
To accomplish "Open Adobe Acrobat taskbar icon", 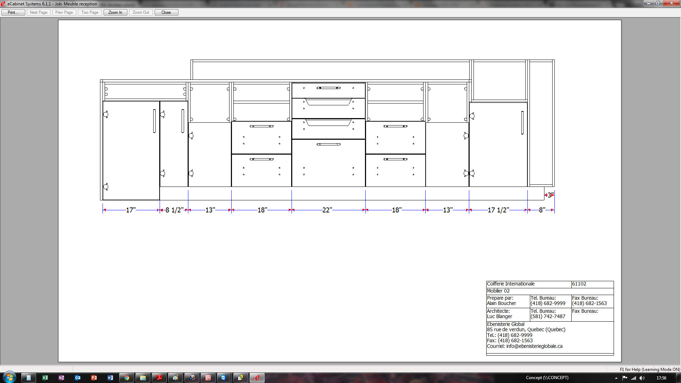I will coord(159,378).
